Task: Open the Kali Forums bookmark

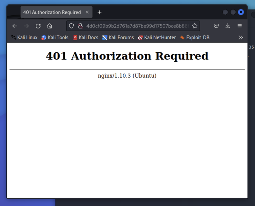Action: (x=118, y=37)
